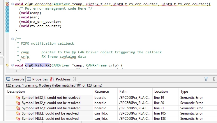Collapse the cfg0_errorcb function fold
Image resolution: width=217 pixels, height=123 pixels.
[x=13, y=4]
